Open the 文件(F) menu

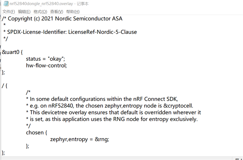[x=9, y=12]
